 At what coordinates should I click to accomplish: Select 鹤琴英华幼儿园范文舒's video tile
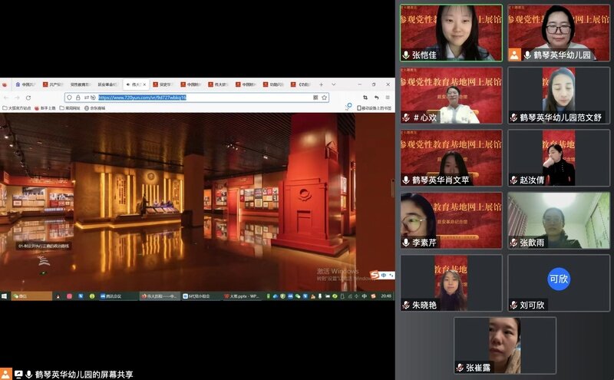click(x=559, y=95)
